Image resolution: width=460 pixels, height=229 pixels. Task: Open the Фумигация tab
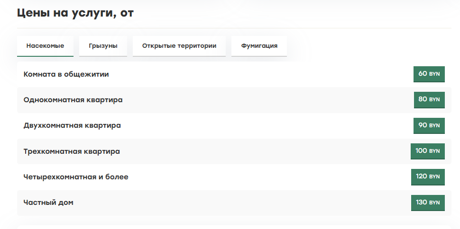click(259, 46)
